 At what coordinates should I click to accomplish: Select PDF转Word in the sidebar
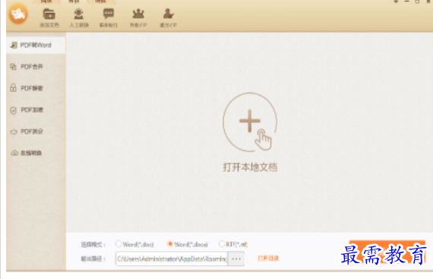(x=36, y=45)
